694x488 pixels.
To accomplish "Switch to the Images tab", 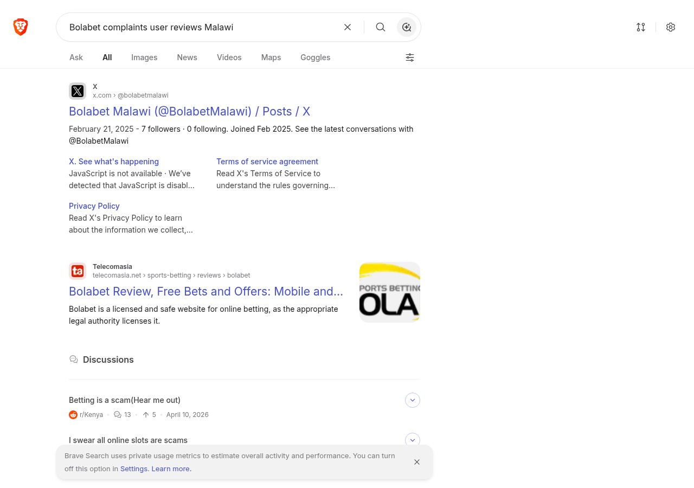I will coord(144,57).
